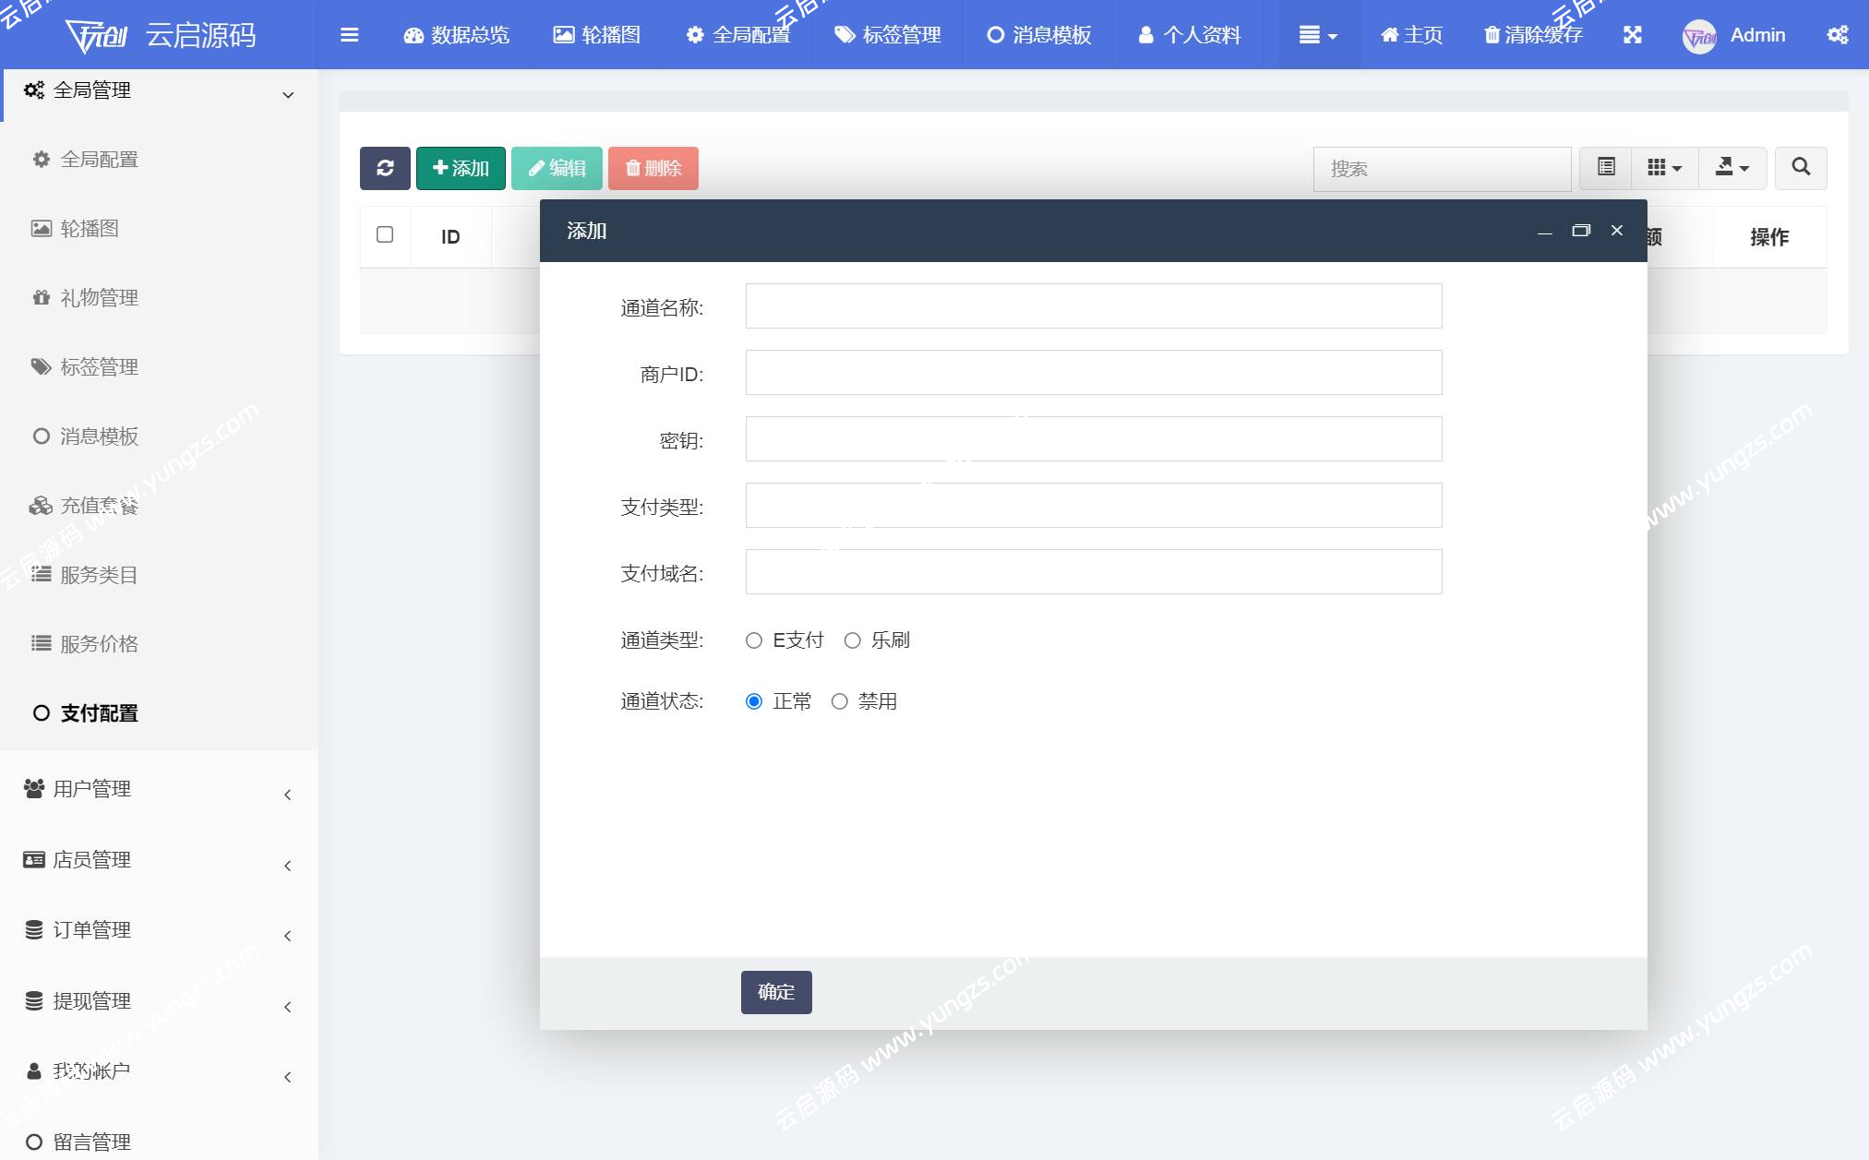Open the export dropdown in the toolbar

pyautogui.click(x=1732, y=168)
